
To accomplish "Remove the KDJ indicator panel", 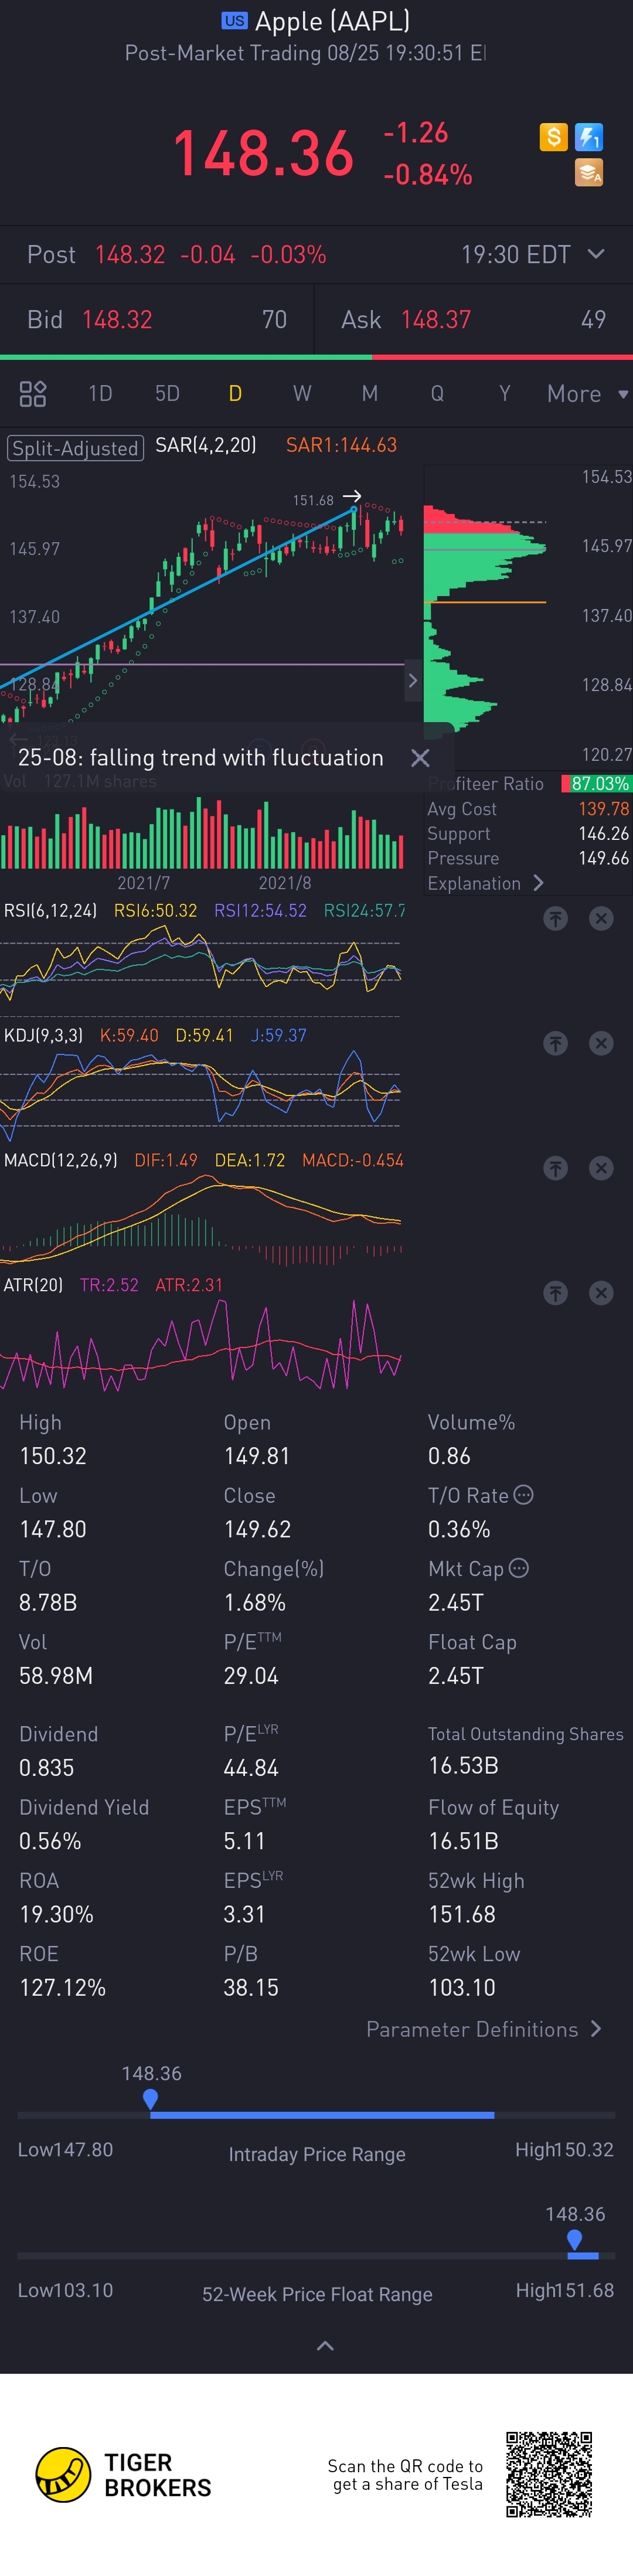I will tap(601, 1043).
